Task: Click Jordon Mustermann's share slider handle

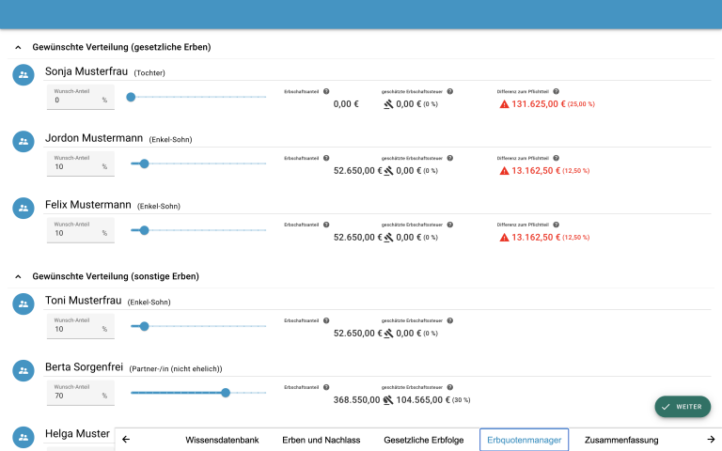Action: [145, 163]
